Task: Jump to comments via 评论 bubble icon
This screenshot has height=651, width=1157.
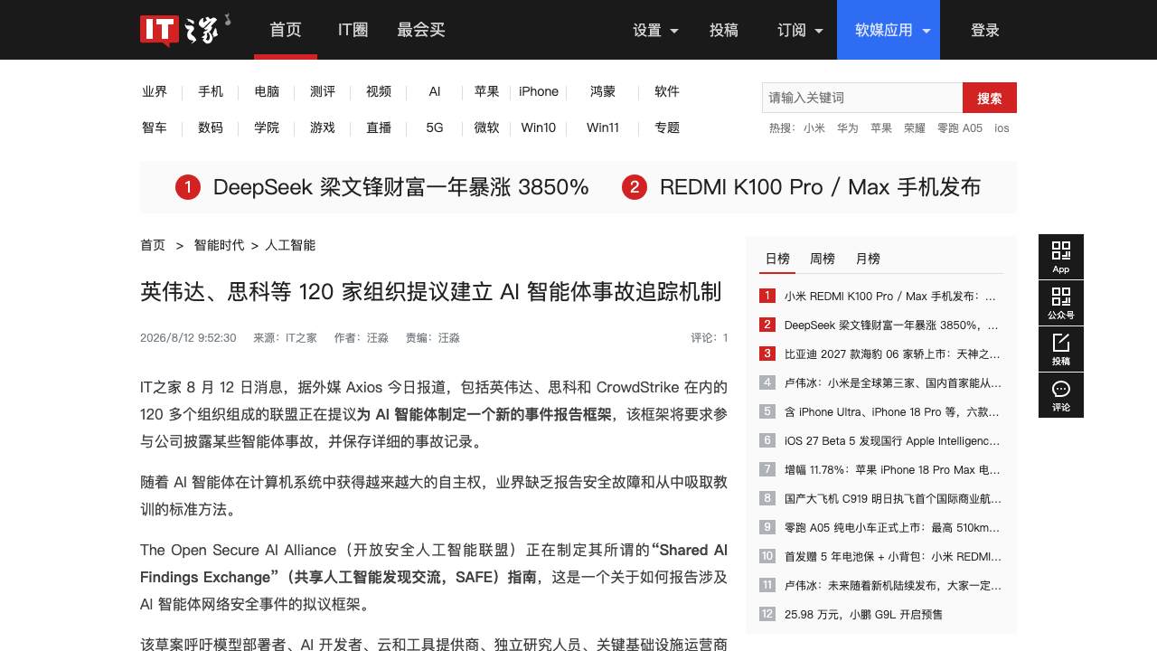Action: coord(1061,395)
